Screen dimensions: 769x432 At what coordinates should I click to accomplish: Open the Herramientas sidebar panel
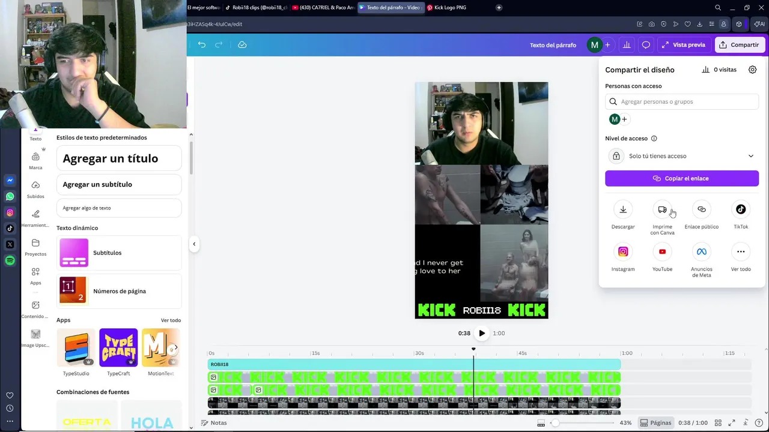[35, 218]
